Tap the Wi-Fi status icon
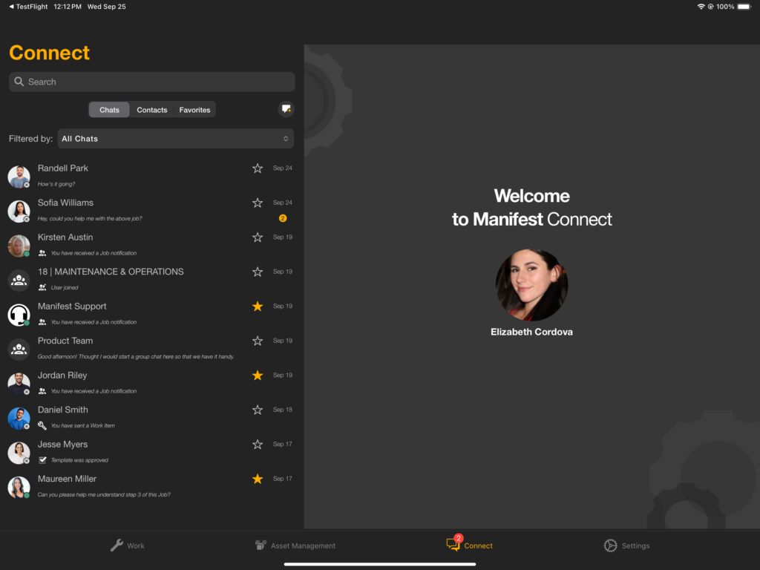Image resolution: width=760 pixels, height=570 pixels. coord(701,6)
